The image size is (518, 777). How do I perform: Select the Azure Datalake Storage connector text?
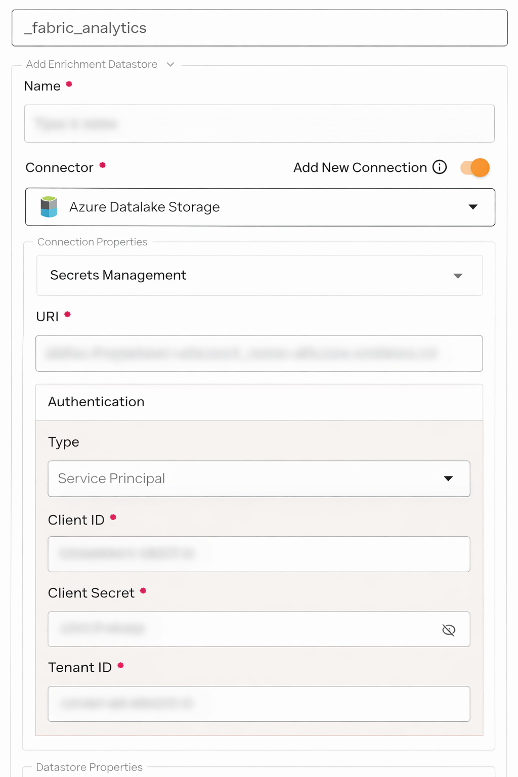coord(144,207)
